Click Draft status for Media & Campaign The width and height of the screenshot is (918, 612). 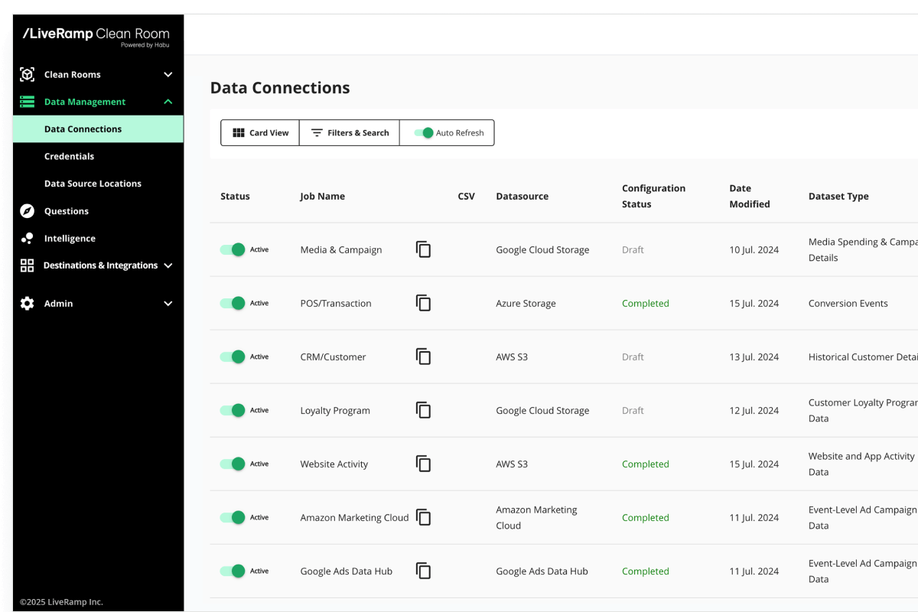633,250
